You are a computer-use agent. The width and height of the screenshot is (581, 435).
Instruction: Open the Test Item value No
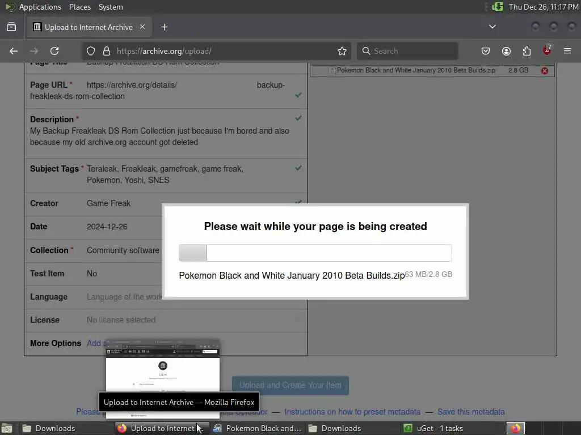tap(91, 274)
